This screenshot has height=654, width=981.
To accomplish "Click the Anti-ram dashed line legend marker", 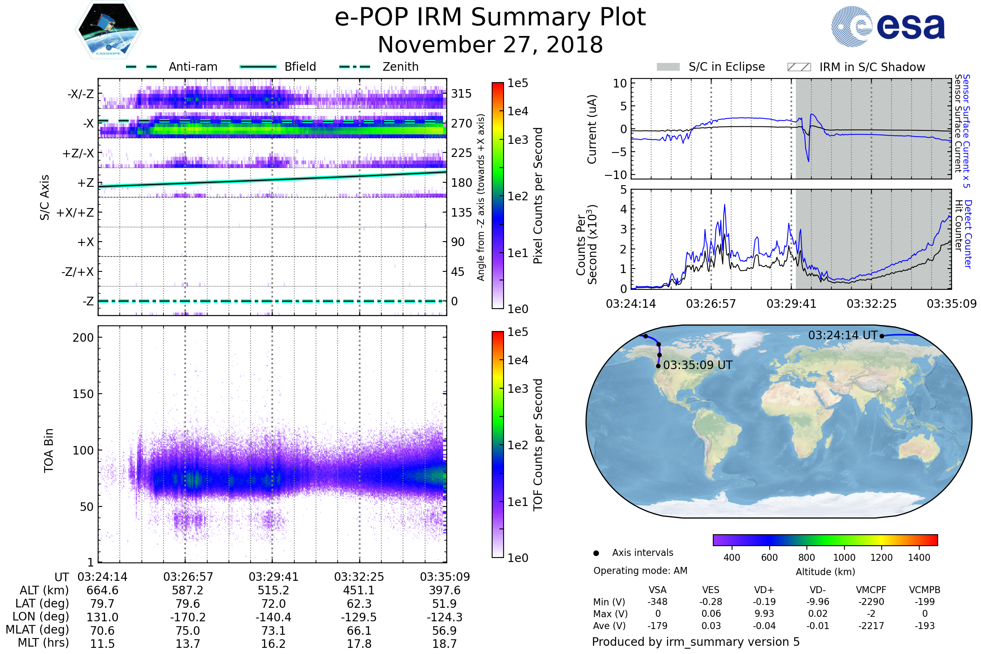I will click(142, 67).
